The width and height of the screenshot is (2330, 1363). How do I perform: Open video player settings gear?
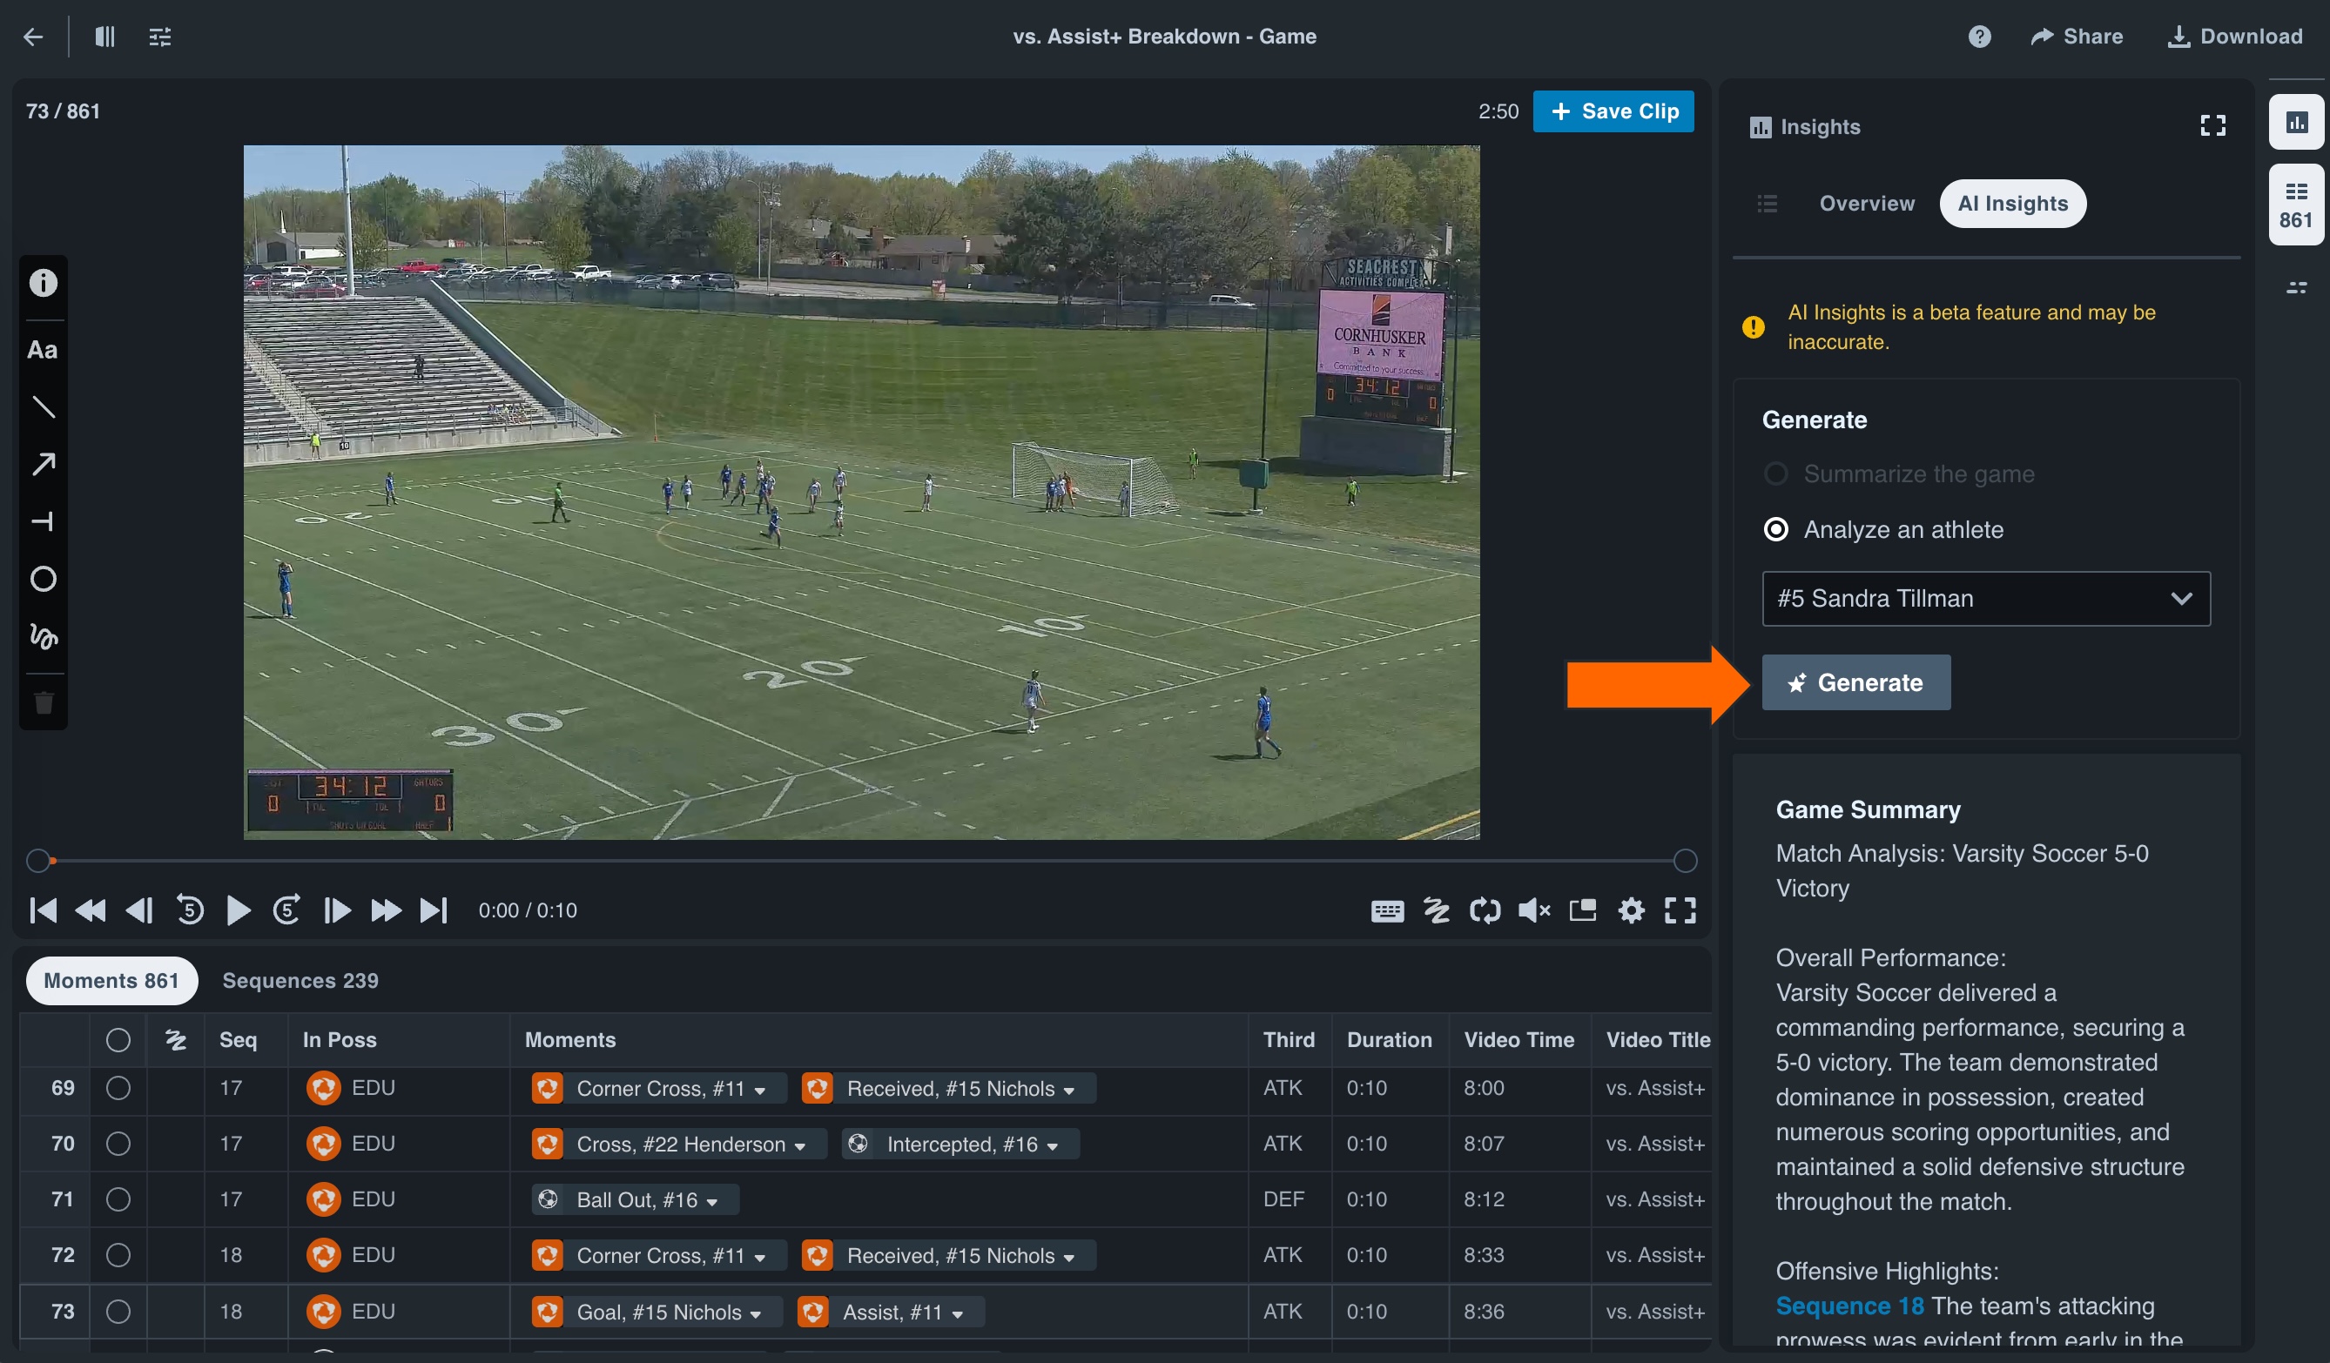click(x=1632, y=910)
